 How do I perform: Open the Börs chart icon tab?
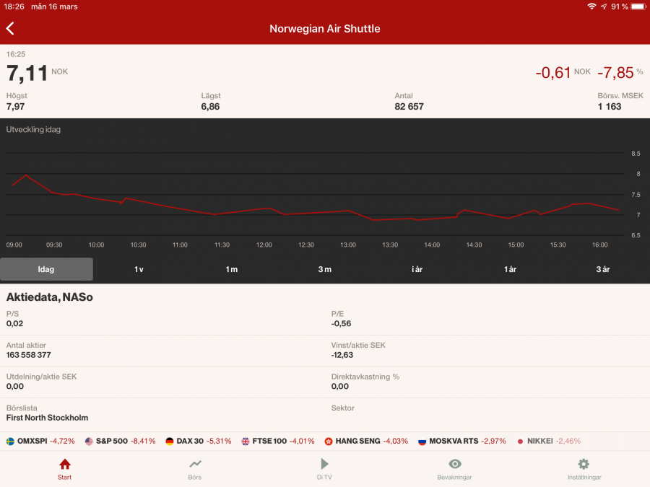[195, 464]
